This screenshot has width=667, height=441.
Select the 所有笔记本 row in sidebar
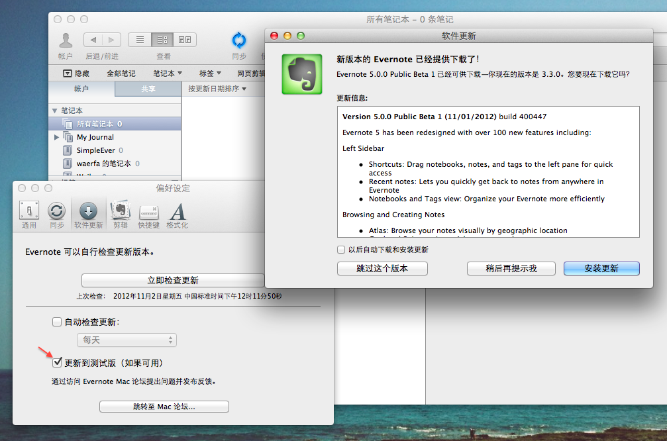(x=115, y=124)
